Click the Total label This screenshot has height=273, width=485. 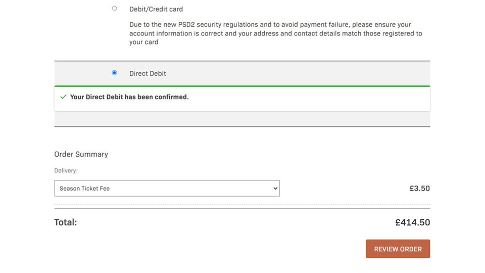(66, 222)
